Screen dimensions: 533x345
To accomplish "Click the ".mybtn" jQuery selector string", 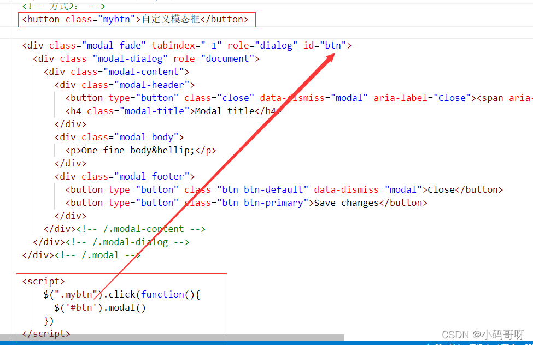I will (76, 294).
